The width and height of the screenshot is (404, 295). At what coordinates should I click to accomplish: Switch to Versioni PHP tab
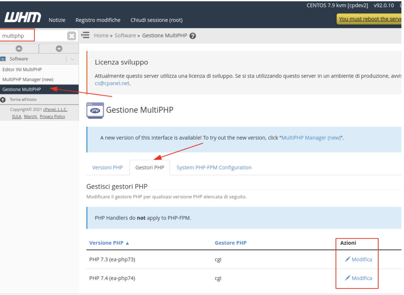[x=107, y=167]
